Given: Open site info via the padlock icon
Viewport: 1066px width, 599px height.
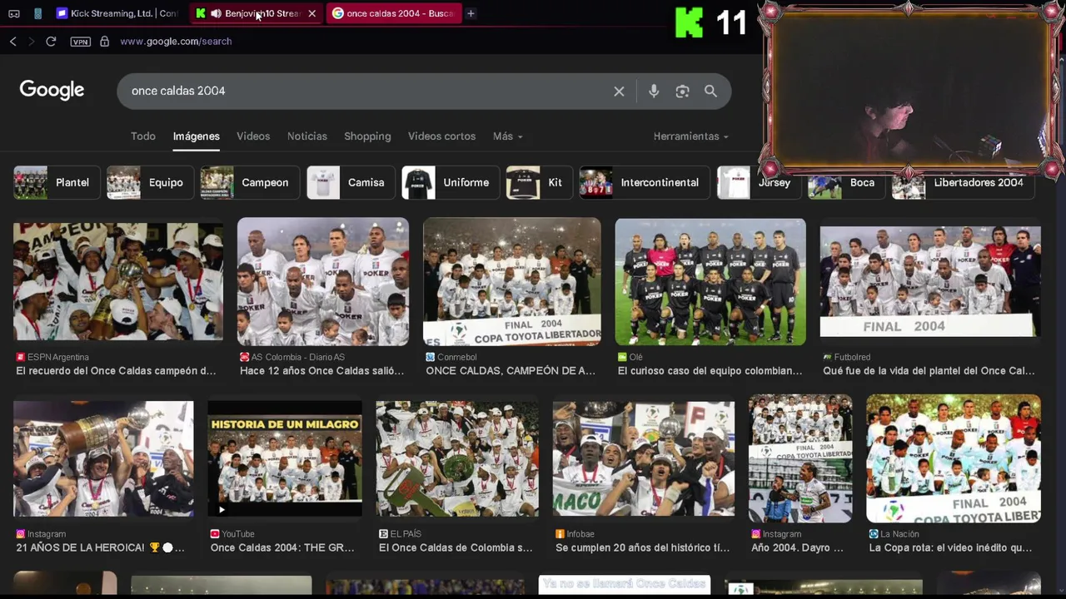Looking at the screenshot, I should (104, 41).
